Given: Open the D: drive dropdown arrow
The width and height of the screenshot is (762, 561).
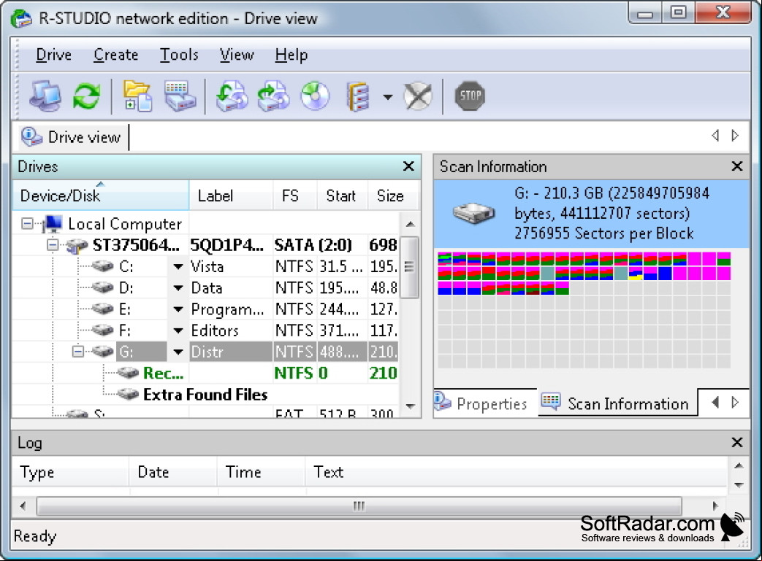Looking at the screenshot, I should coord(178,287).
